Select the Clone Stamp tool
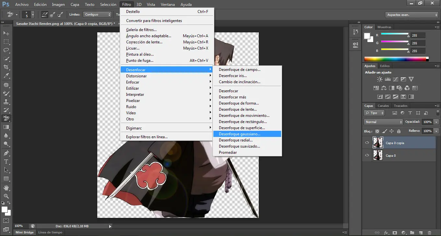The width and height of the screenshot is (441, 236). click(x=6, y=102)
